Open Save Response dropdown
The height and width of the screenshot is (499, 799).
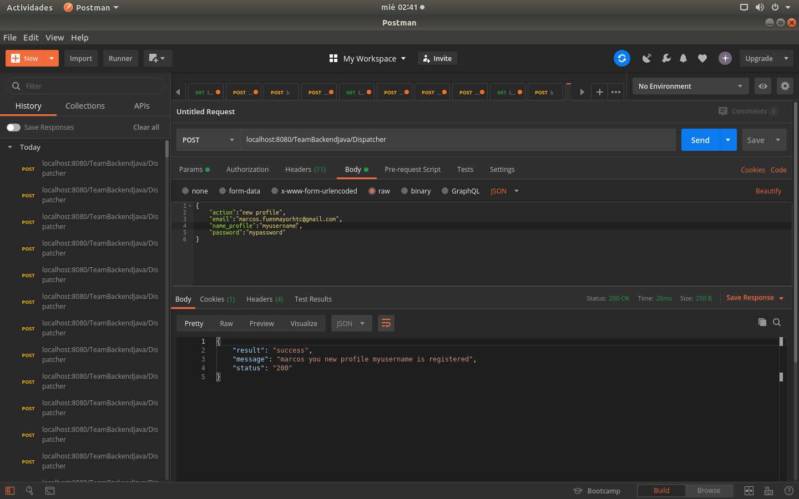click(x=755, y=298)
